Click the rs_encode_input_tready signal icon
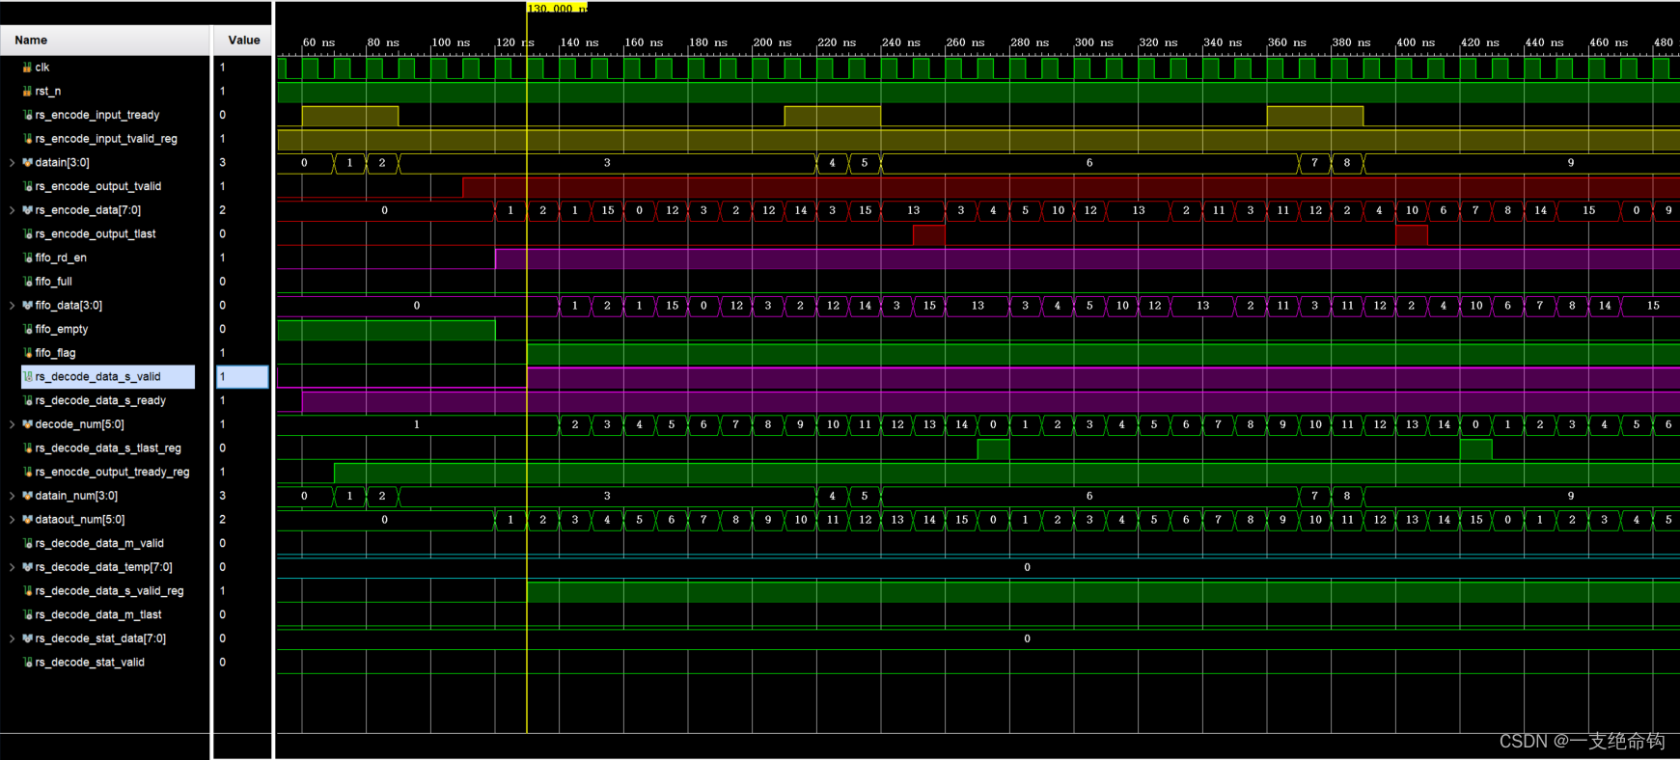The height and width of the screenshot is (760, 1680). pyautogui.click(x=27, y=115)
